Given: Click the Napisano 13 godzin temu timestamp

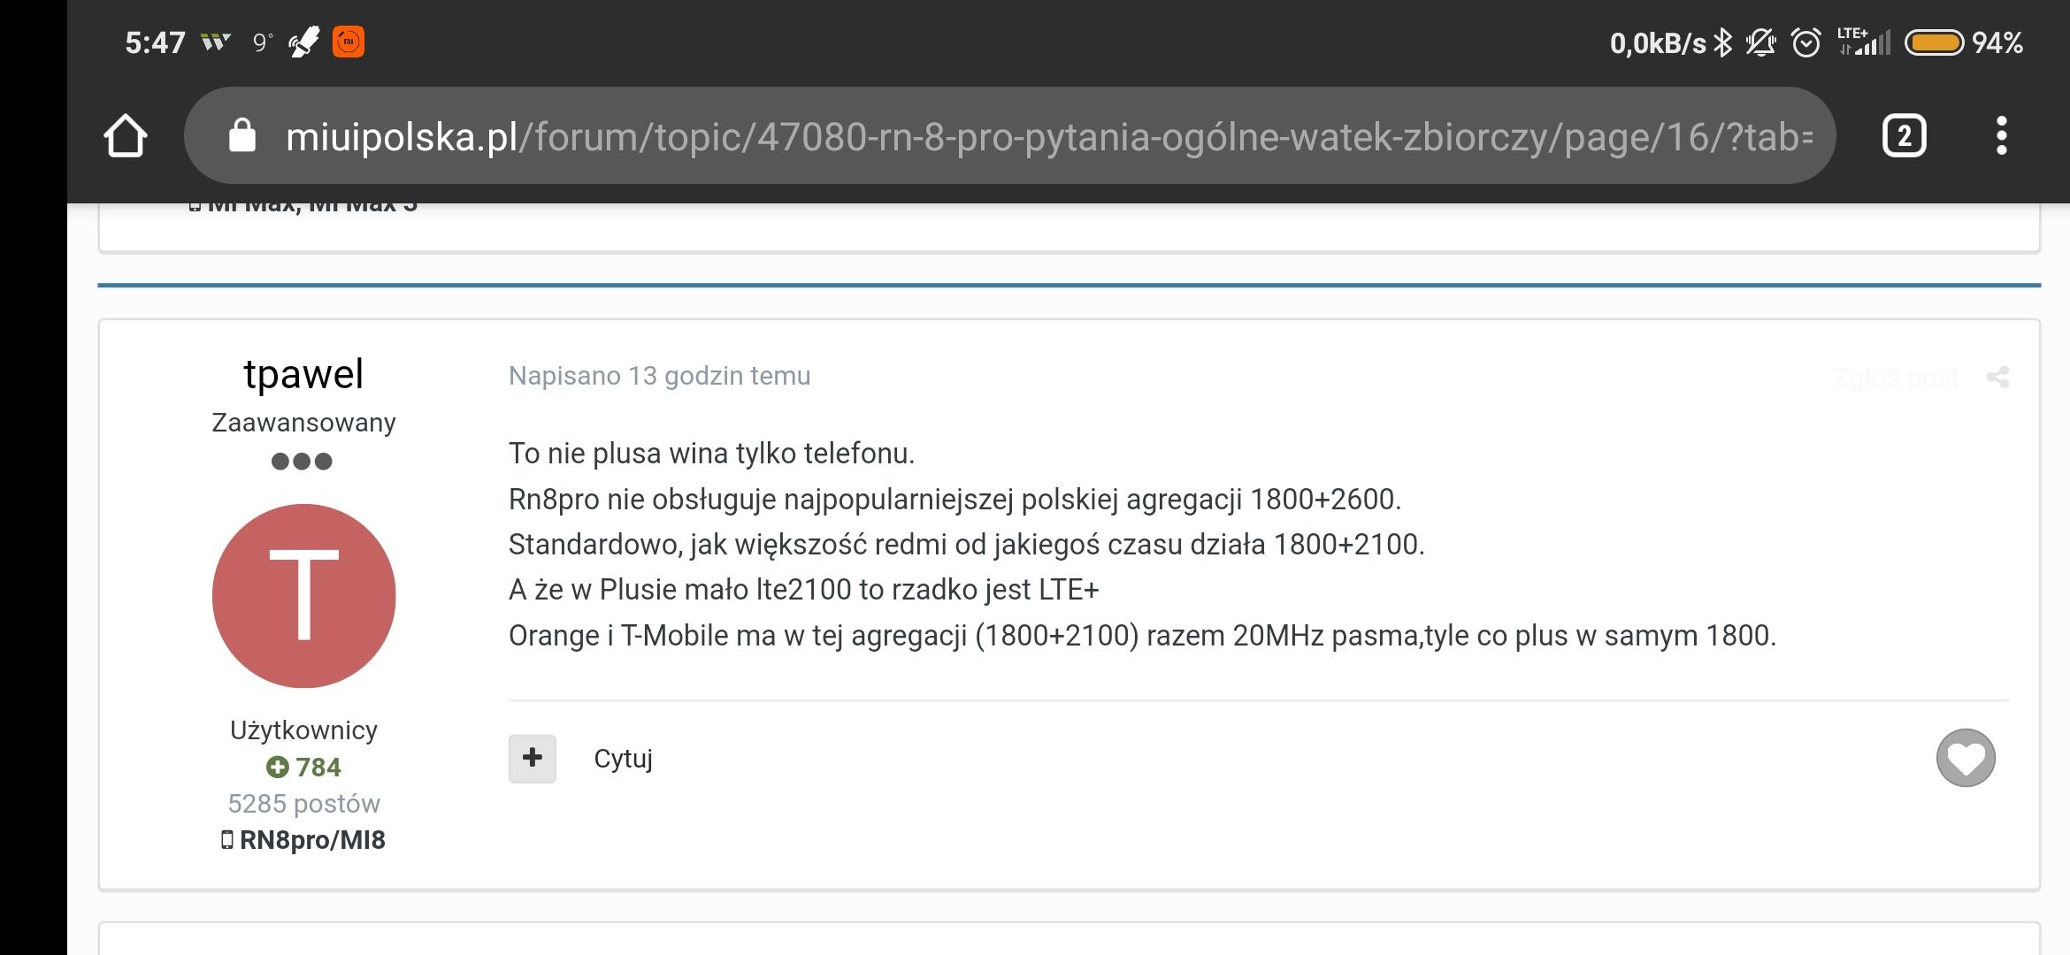Looking at the screenshot, I should (659, 376).
